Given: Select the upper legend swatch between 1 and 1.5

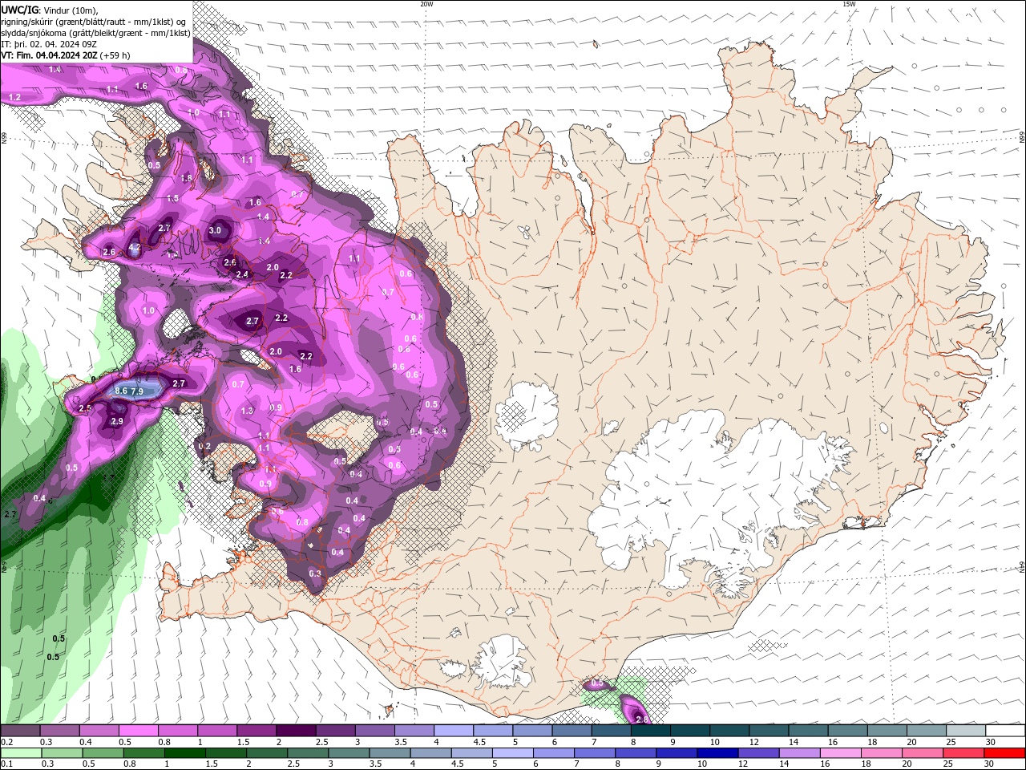Looking at the screenshot, I should [216, 731].
